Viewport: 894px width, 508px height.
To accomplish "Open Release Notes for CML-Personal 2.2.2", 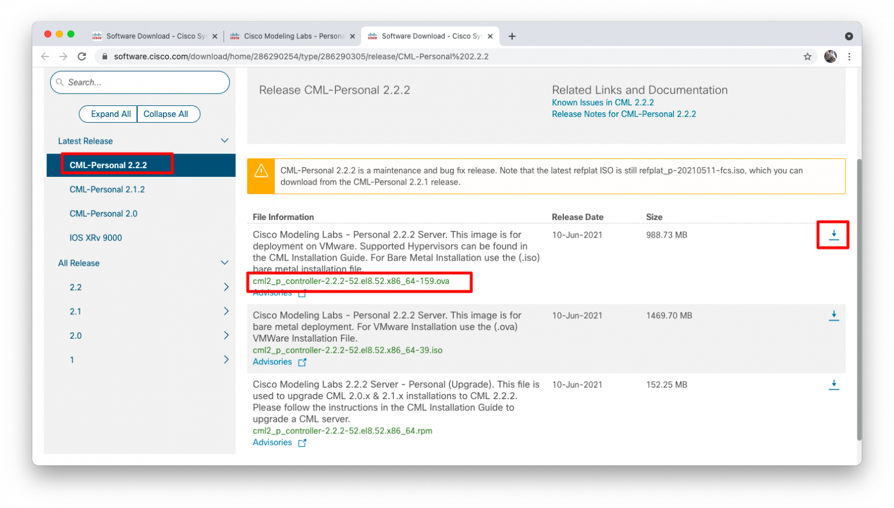I will (x=624, y=113).
